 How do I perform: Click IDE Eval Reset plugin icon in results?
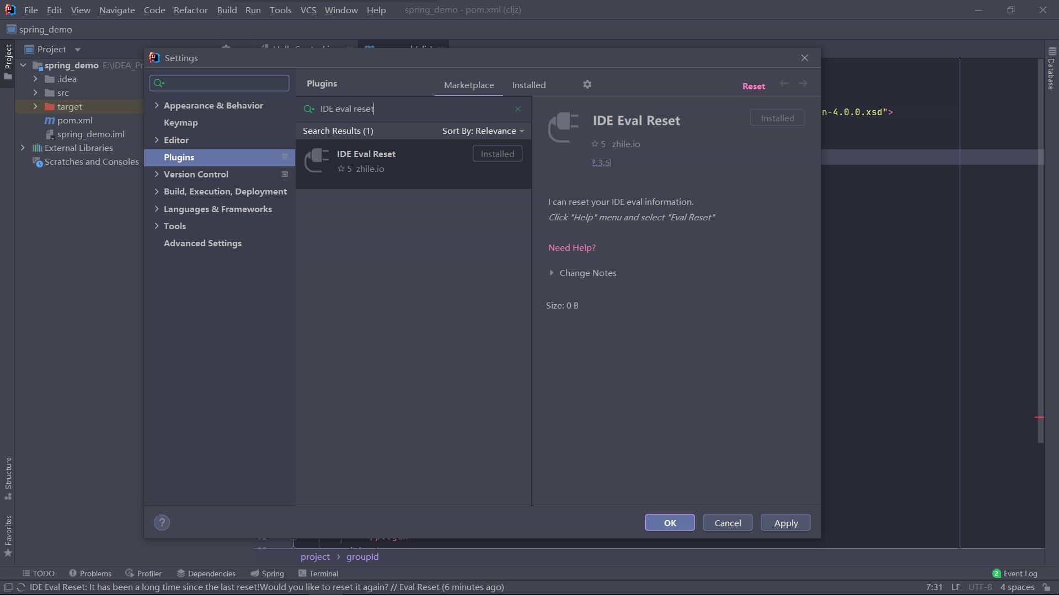[317, 160]
